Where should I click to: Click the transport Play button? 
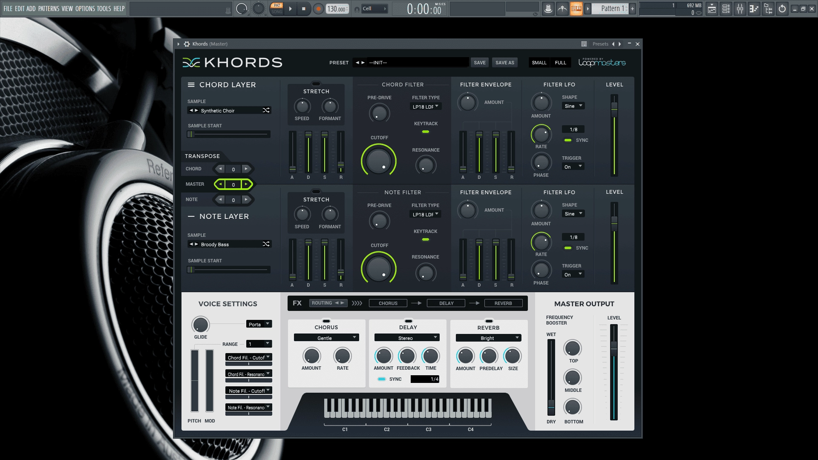coord(290,9)
